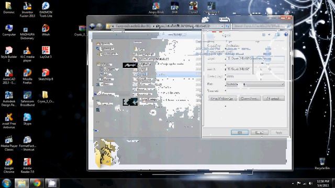Select the Crysis_3_Cr... folder icon
Image resolution: width=335 pixels, height=188 pixels.
pos(46,97)
